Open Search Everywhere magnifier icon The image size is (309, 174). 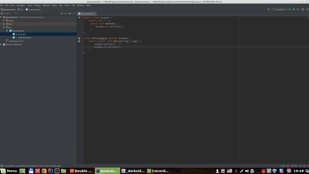click(x=308, y=10)
